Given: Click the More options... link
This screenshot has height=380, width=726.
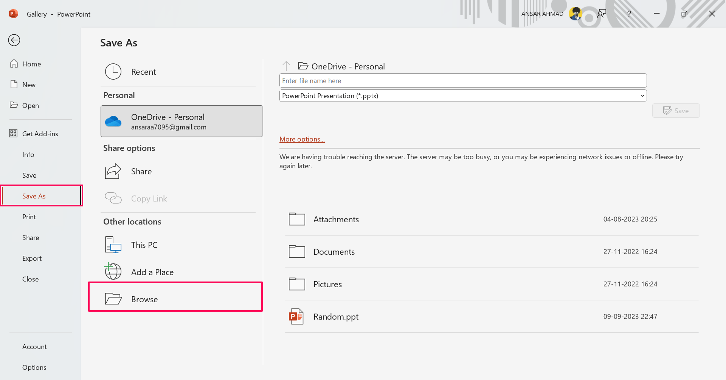Looking at the screenshot, I should [x=302, y=139].
